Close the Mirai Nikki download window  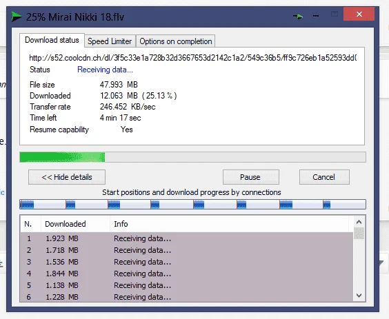point(359,14)
